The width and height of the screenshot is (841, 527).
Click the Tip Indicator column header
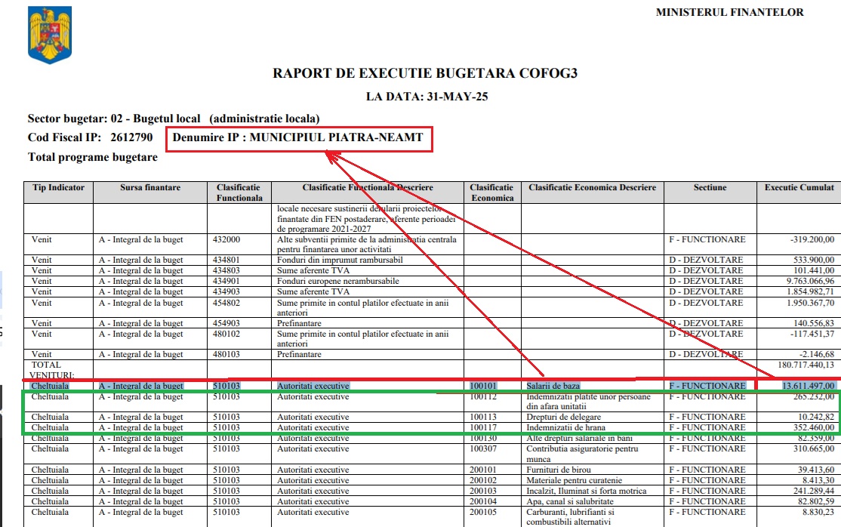[x=58, y=187]
